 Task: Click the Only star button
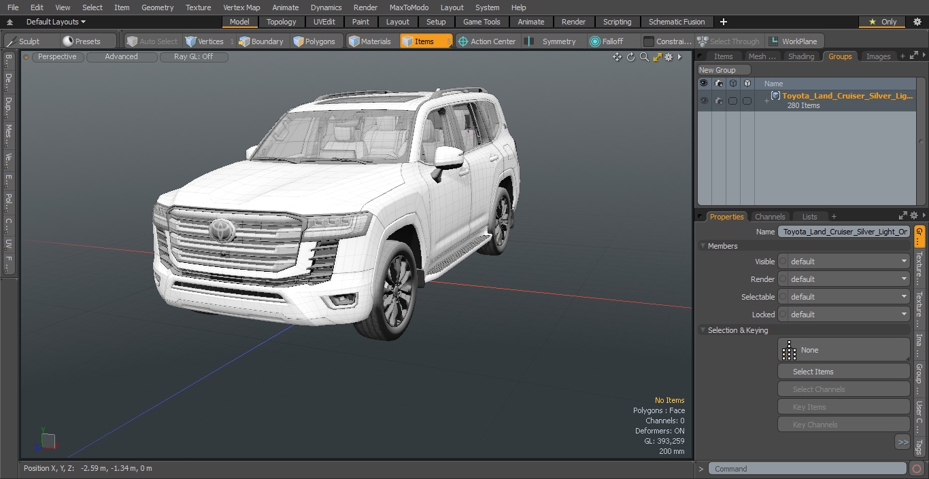pos(882,22)
